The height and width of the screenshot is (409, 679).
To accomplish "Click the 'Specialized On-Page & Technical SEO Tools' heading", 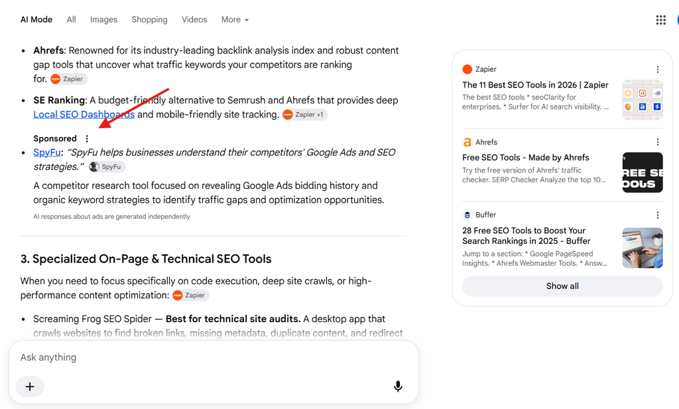I will pos(146,259).
